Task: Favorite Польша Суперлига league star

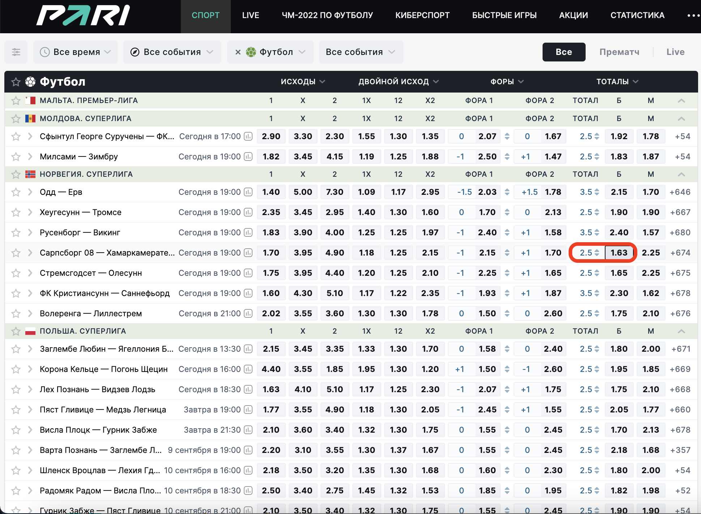Action: (x=16, y=331)
